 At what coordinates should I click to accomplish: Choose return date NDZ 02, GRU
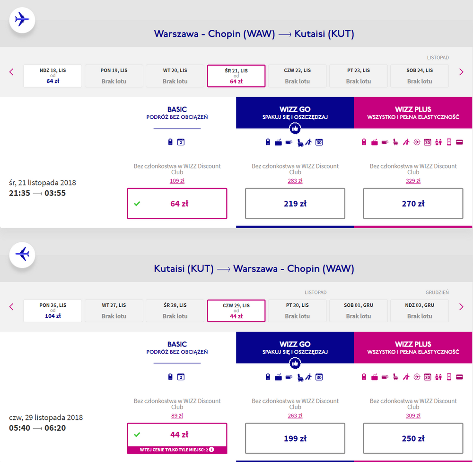[420, 311]
